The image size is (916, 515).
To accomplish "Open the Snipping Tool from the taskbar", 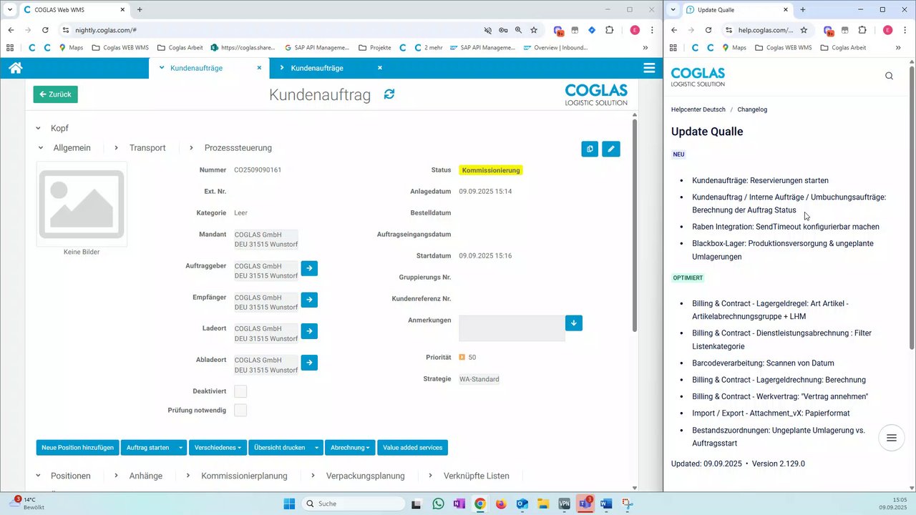I will tap(627, 504).
